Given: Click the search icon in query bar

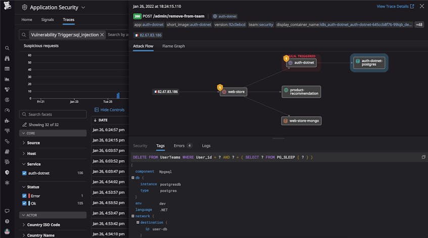Looking at the screenshot, I should pyautogui.click(x=24, y=35).
